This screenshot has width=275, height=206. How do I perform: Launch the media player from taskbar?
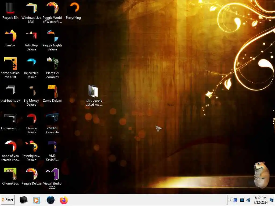tap(37, 200)
